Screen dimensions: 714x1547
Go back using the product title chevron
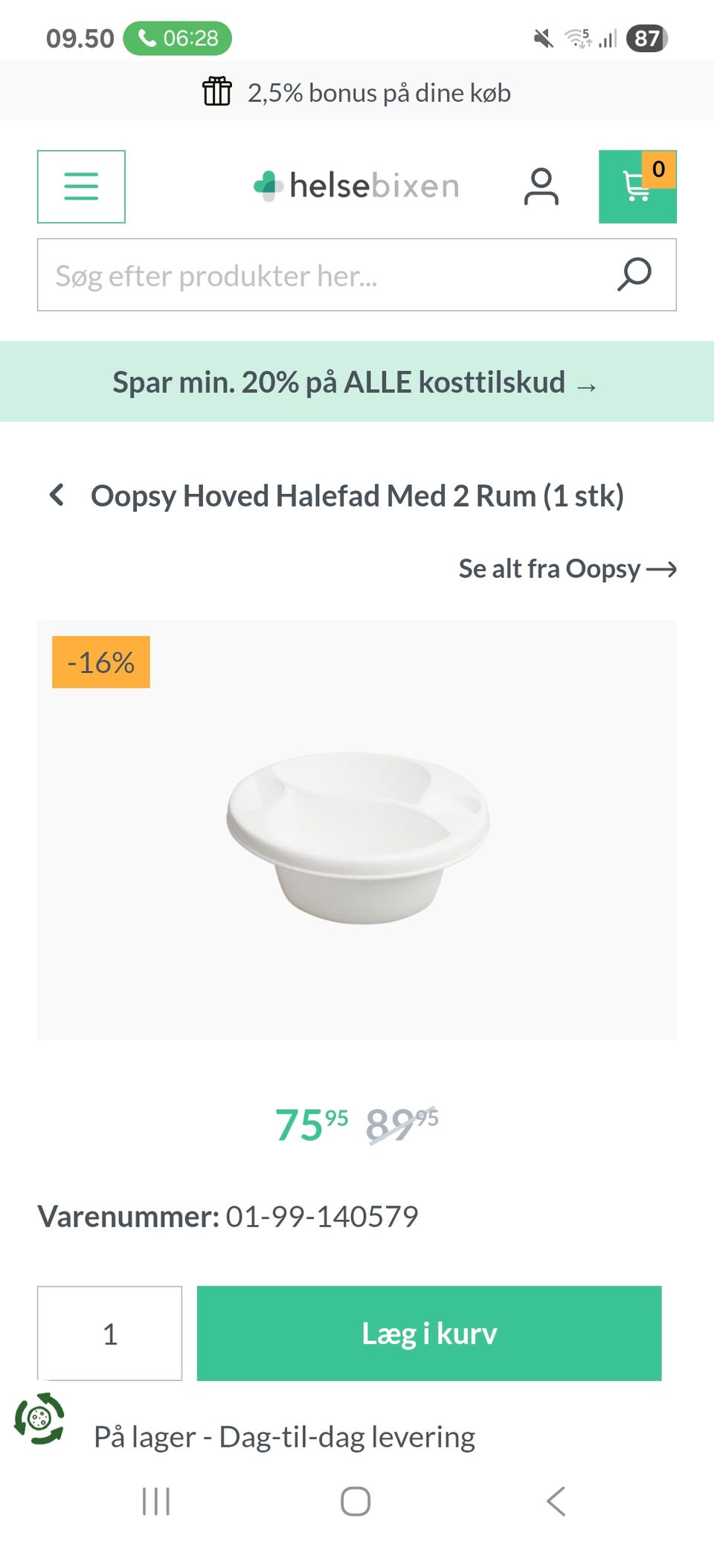pyautogui.click(x=57, y=495)
